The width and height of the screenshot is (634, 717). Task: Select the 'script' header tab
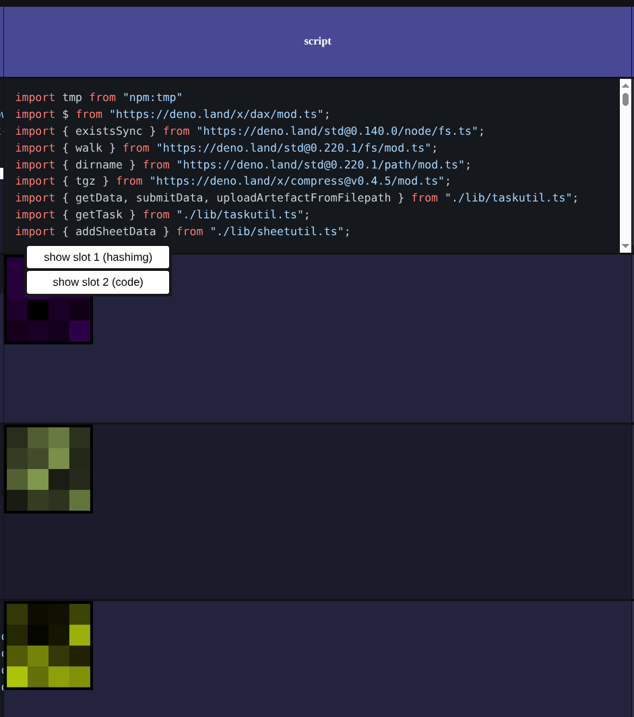pyautogui.click(x=317, y=41)
